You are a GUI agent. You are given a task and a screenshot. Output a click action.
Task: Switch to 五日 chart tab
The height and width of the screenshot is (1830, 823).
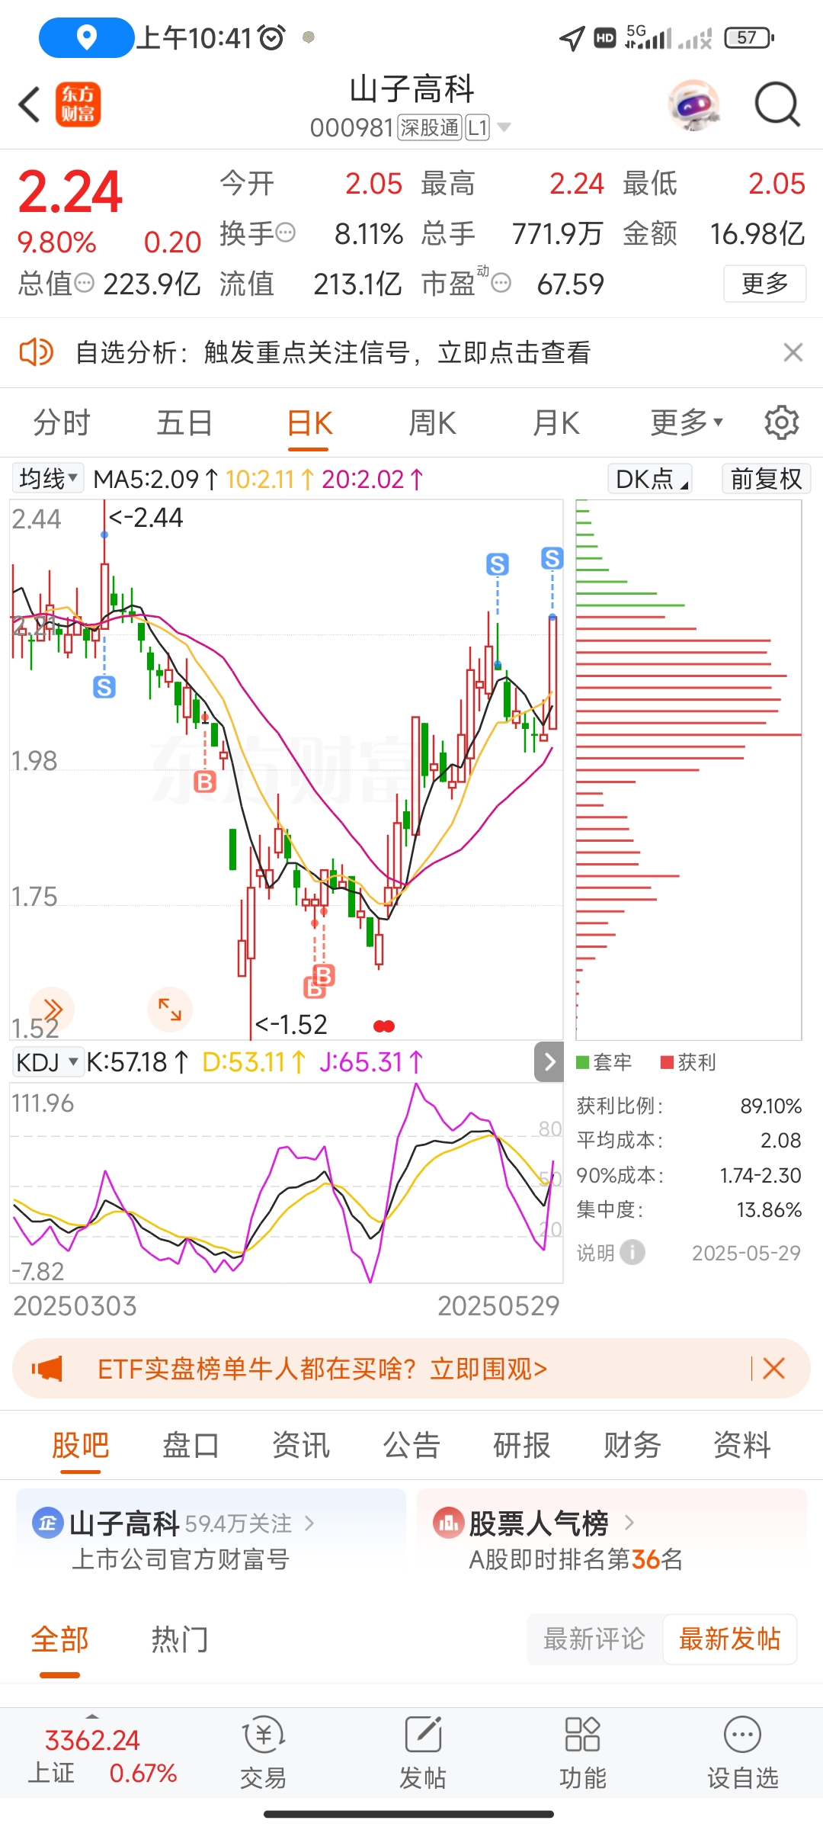pyautogui.click(x=185, y=422)
